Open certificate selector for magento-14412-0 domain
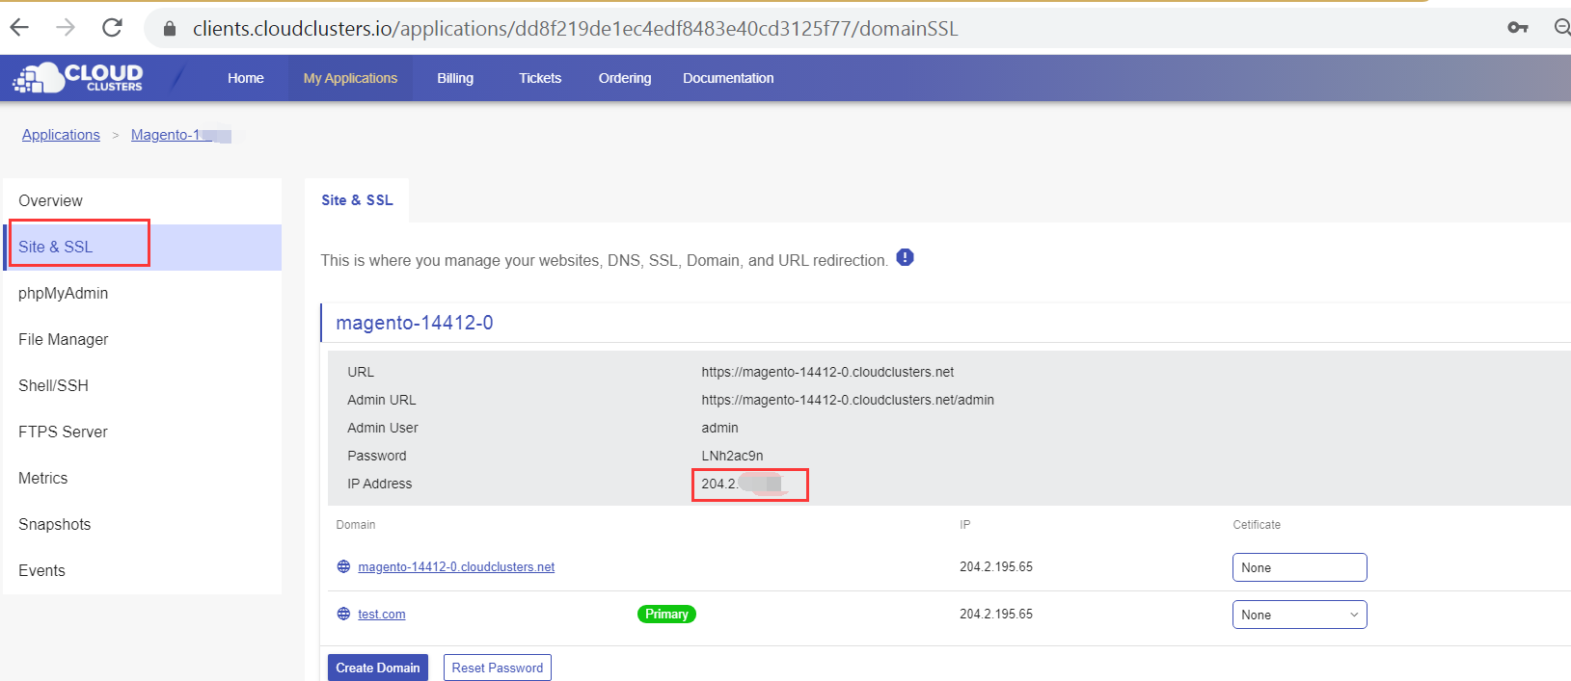The height and width of the screenshot is (681, 1571). [x=1299, y=567]
